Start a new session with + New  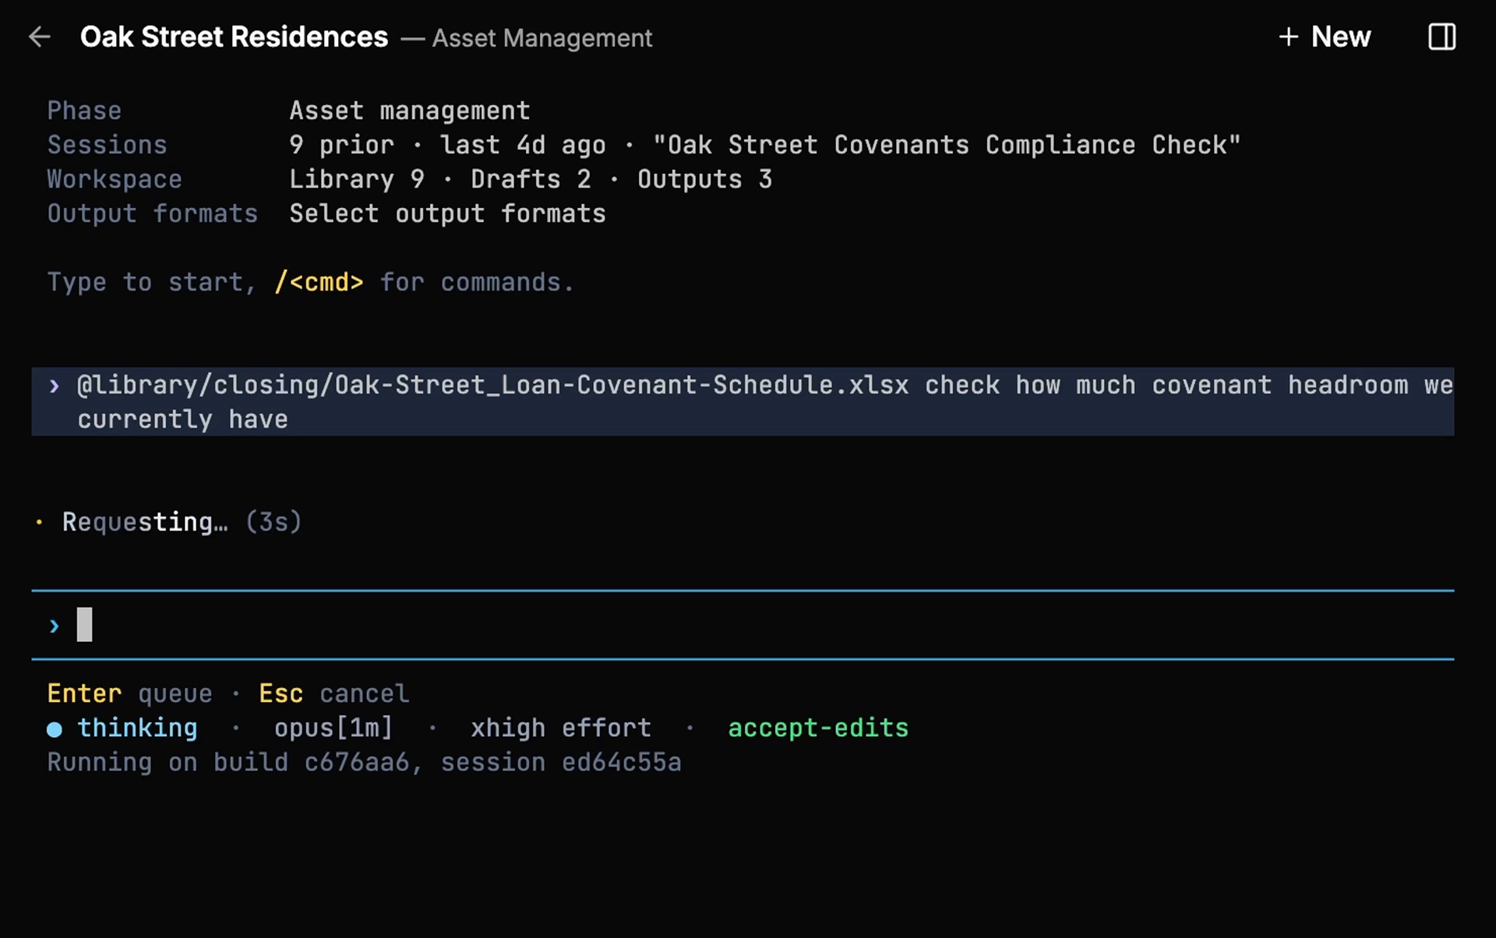[x=1325, y=37]
